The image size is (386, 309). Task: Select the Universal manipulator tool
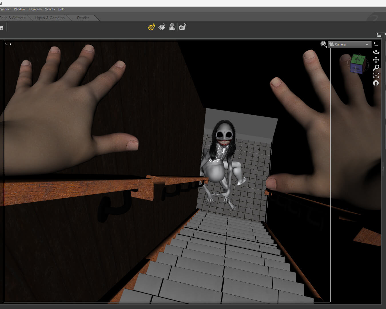[x=151, y=27]
